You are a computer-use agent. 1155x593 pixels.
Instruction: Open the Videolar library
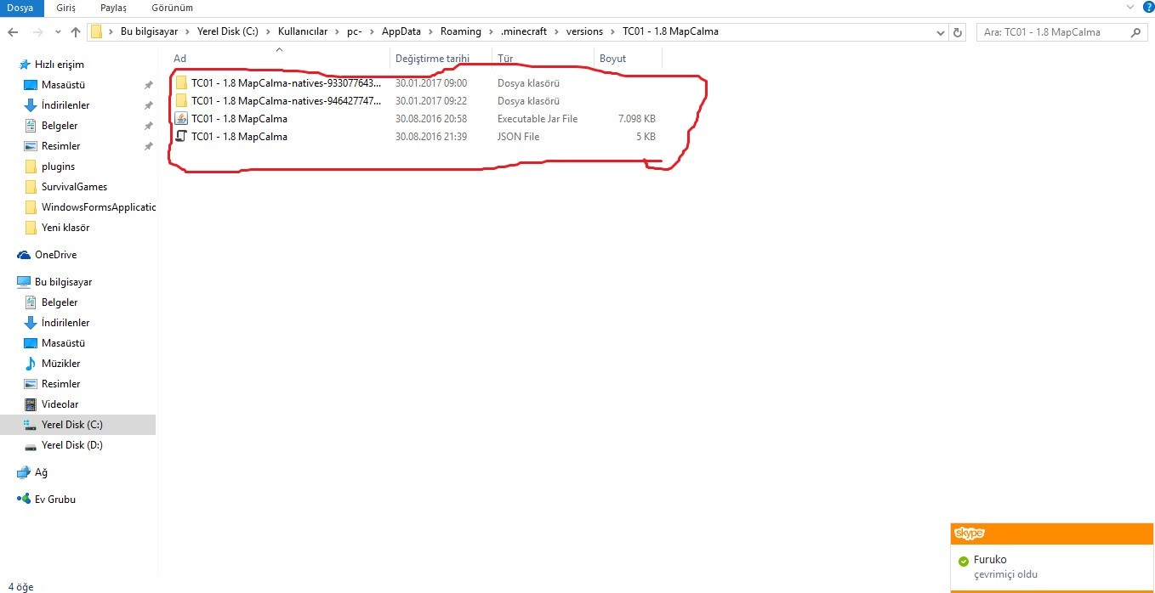pos(60,404)
